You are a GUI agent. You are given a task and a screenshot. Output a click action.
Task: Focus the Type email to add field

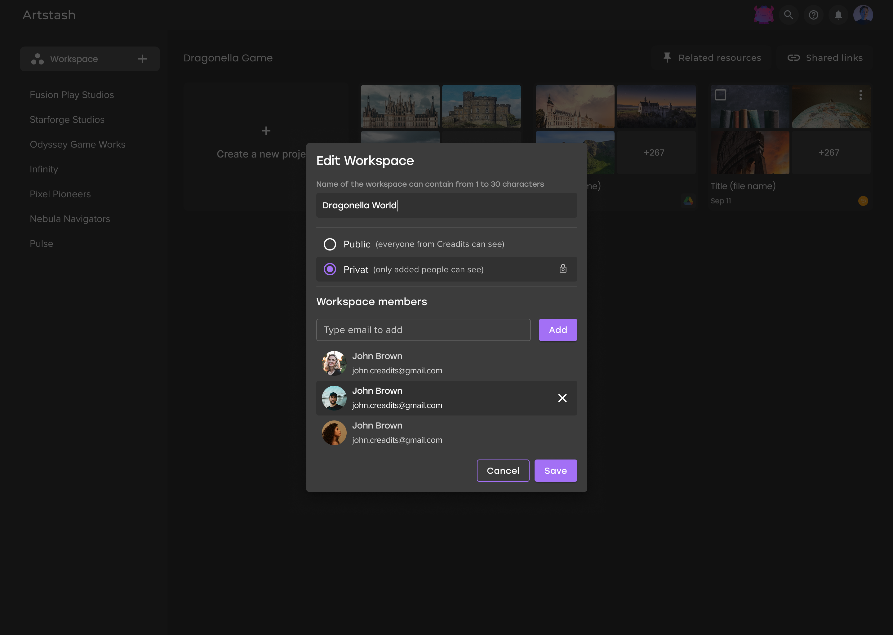(423, 330)
